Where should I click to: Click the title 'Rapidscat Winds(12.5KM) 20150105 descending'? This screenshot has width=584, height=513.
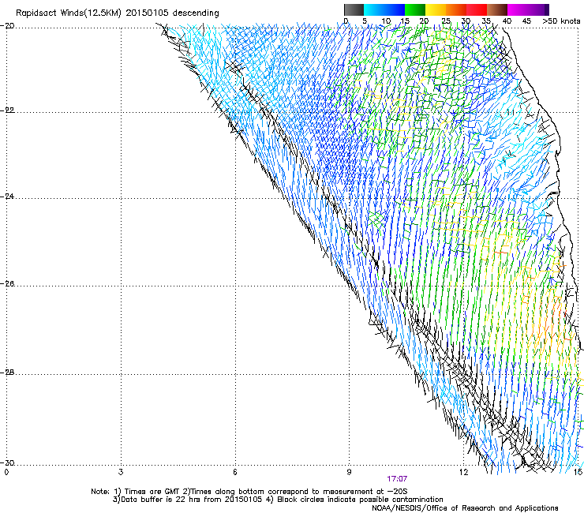pos(118,13)
